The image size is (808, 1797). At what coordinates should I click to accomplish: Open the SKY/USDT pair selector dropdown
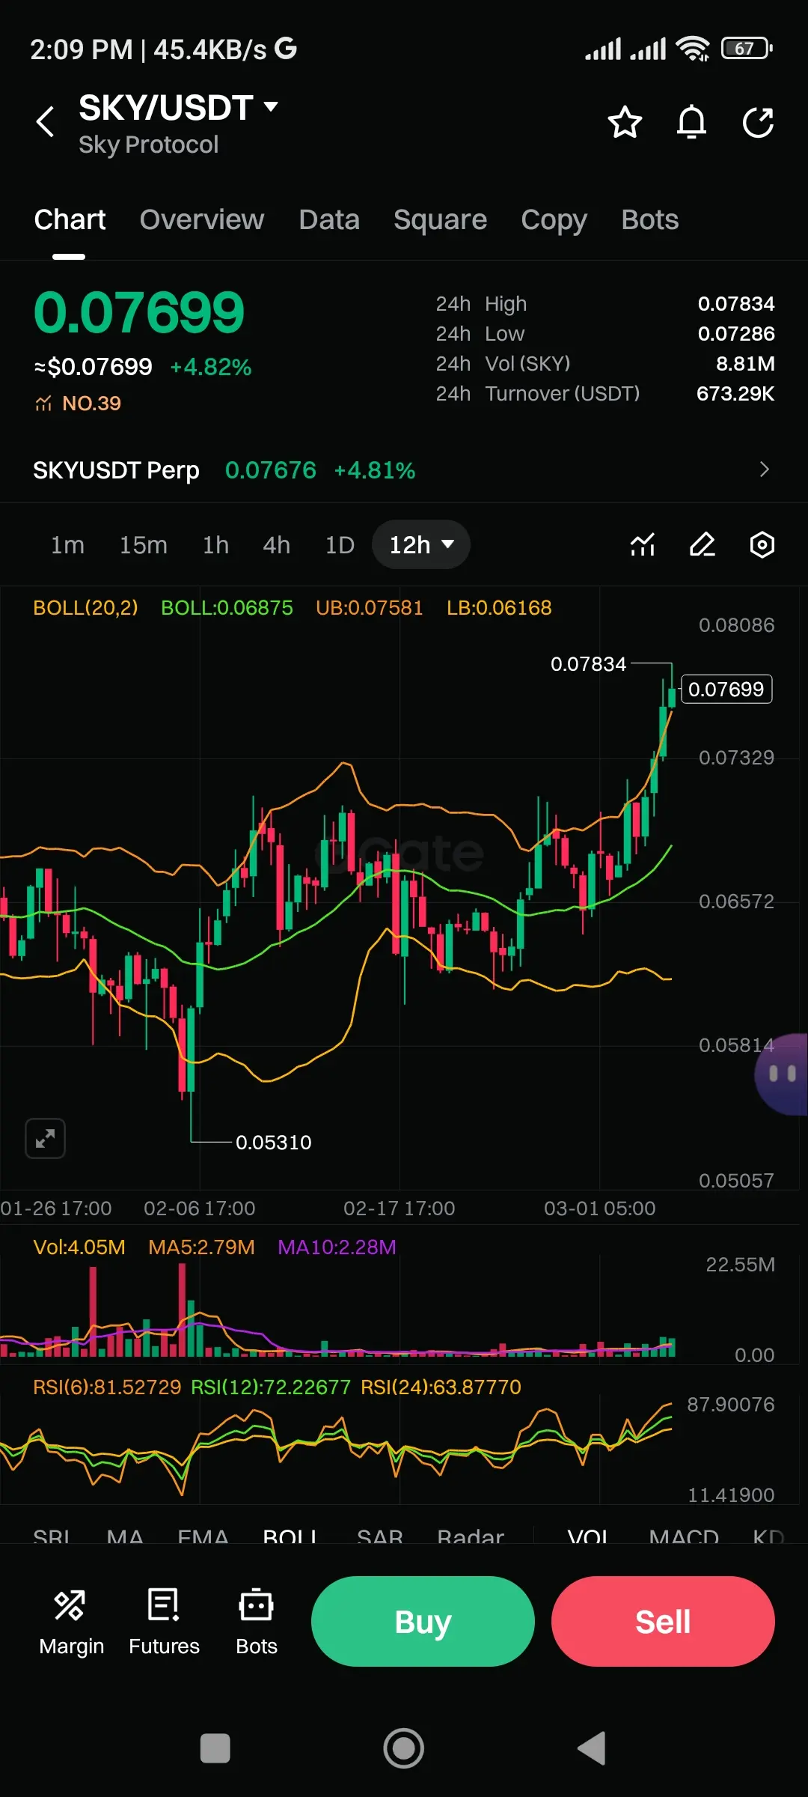[179, 108]
